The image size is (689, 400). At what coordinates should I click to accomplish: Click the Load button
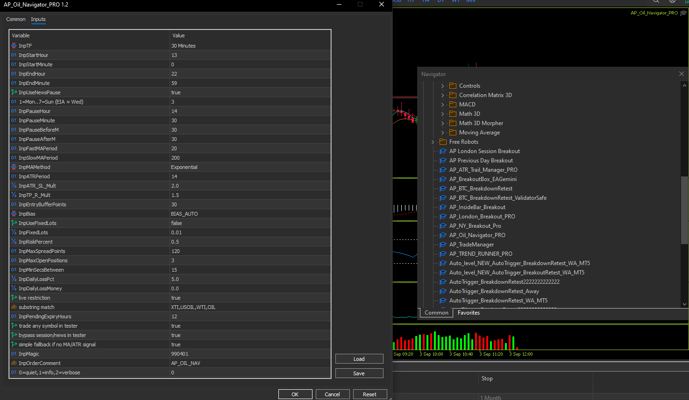tap(359, 359)
